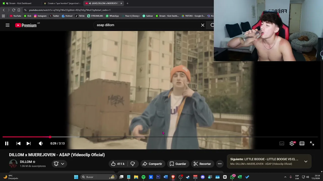Viewport: 323px width, 181px height.
Task: Open notification bell options dropdown
Action: pos(59,164)
